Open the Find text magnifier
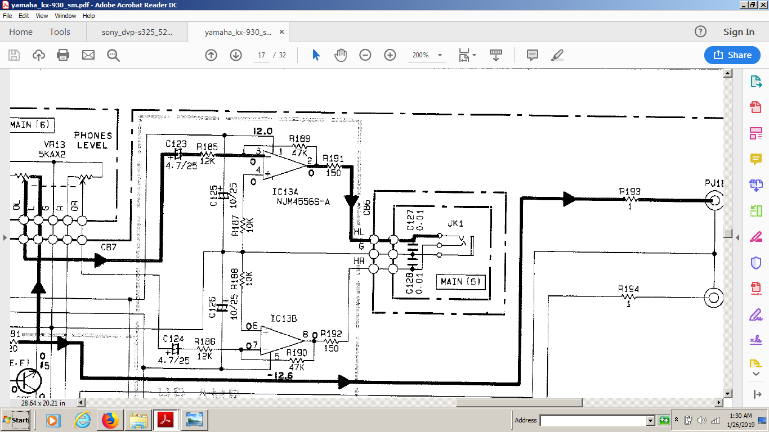 pos(113,55)
